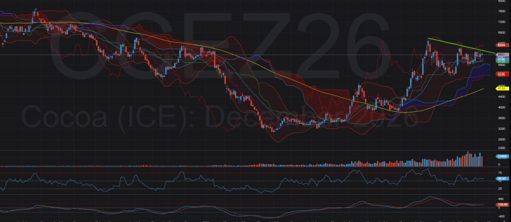Click the 75 level on RSI axis
Screen dimensions: 511x222
click(500, 173)
